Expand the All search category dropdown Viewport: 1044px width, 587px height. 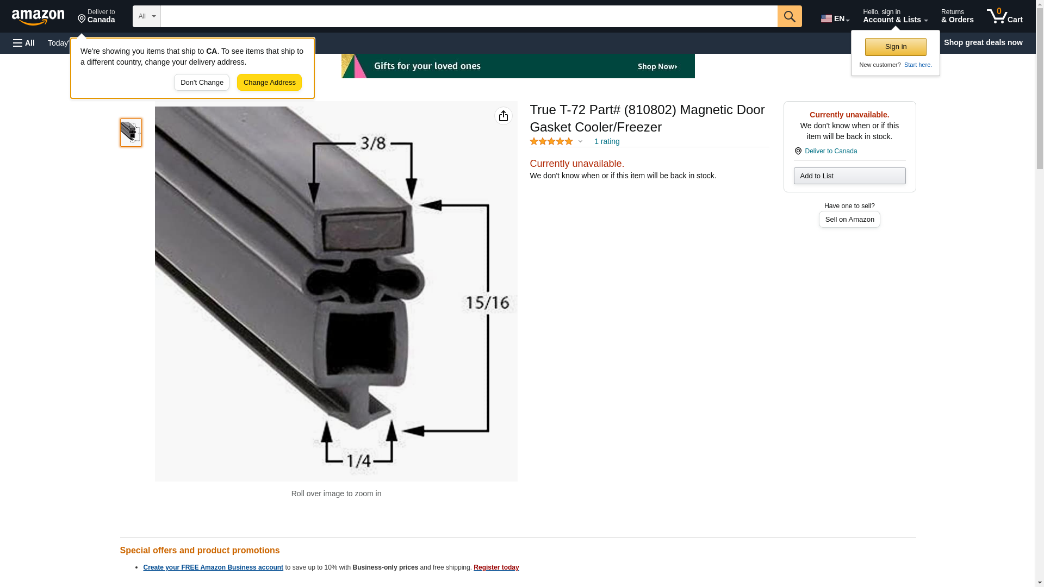[147, 16]
